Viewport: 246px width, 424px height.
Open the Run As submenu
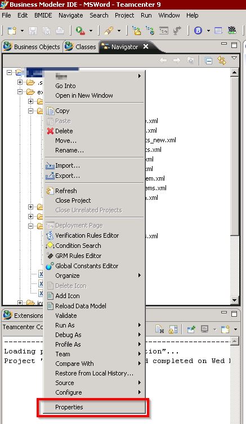[94, 325]
